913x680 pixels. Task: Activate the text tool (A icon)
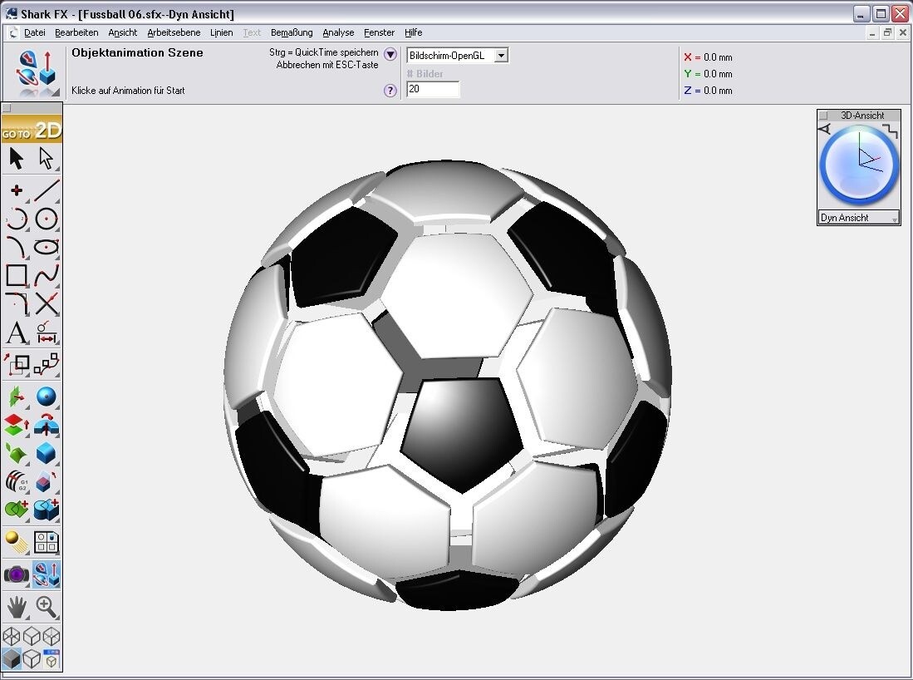[x=17, y=334]
